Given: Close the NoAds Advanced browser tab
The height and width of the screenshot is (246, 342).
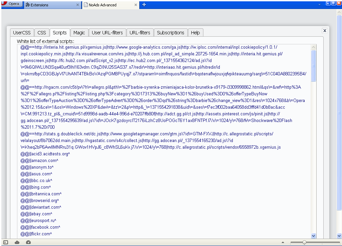Looking at the screenshot, I should point(136,5).
